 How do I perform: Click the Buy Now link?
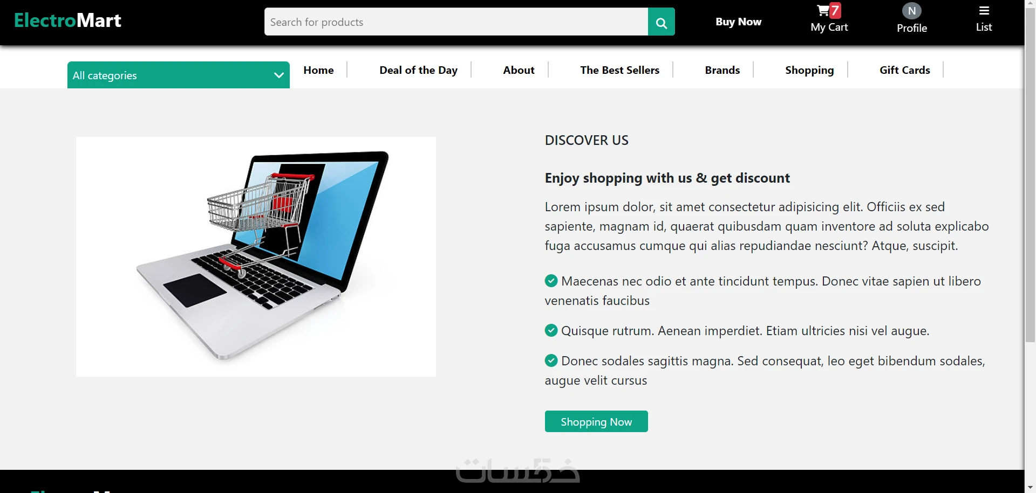click(x=738, y=22)
